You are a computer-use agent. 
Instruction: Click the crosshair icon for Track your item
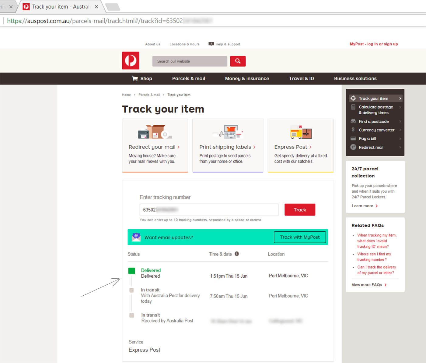click(353, 98)
